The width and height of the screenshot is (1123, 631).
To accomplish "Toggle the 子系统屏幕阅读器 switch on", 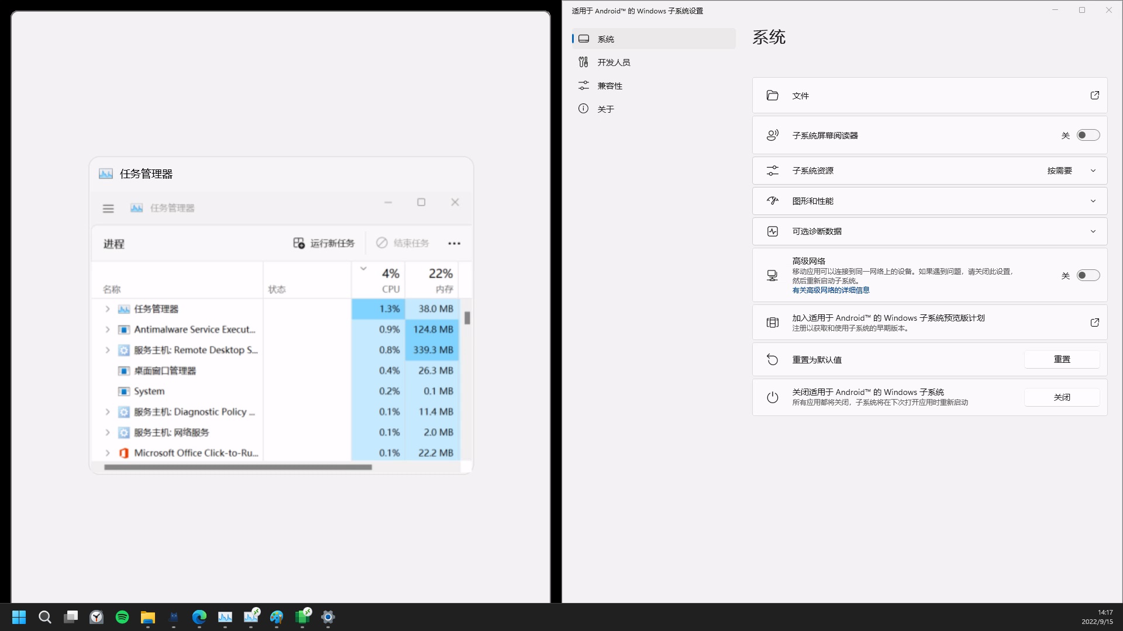I will point(1088,135).
